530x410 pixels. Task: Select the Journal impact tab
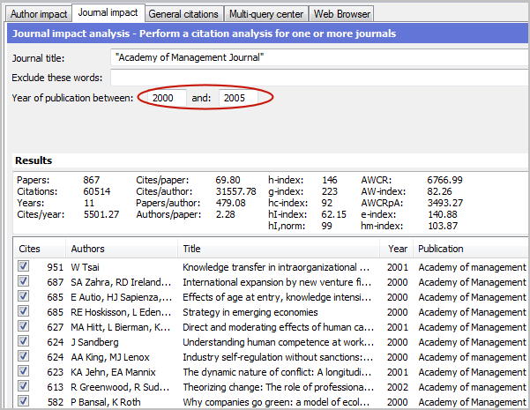(x=108, y=13)
